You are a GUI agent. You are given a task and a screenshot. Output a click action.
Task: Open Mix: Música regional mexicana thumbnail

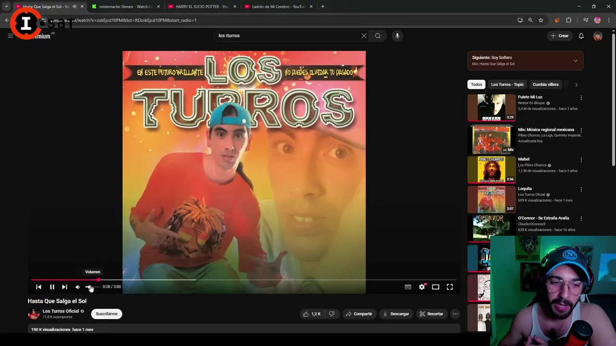491,139
